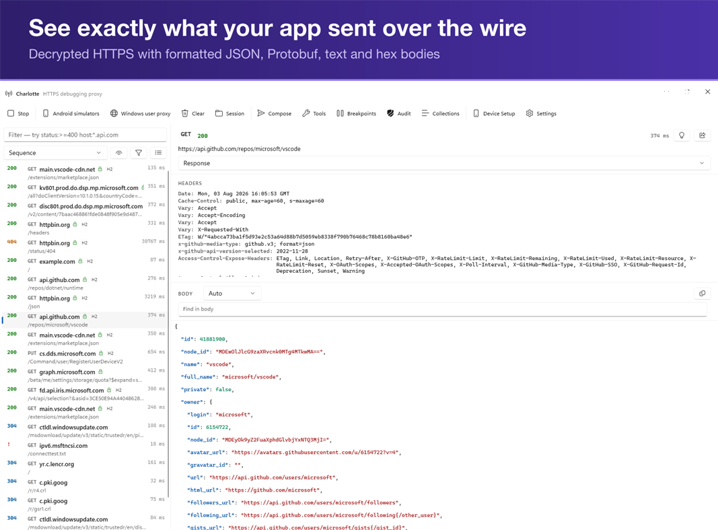This screenshot has height=530, width=718.
Task: Toggle the eye visibility button
Action: pos(118,153)
